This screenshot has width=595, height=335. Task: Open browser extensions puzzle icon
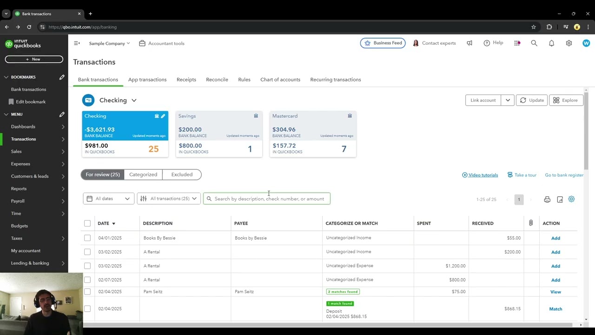click(549, 27)
